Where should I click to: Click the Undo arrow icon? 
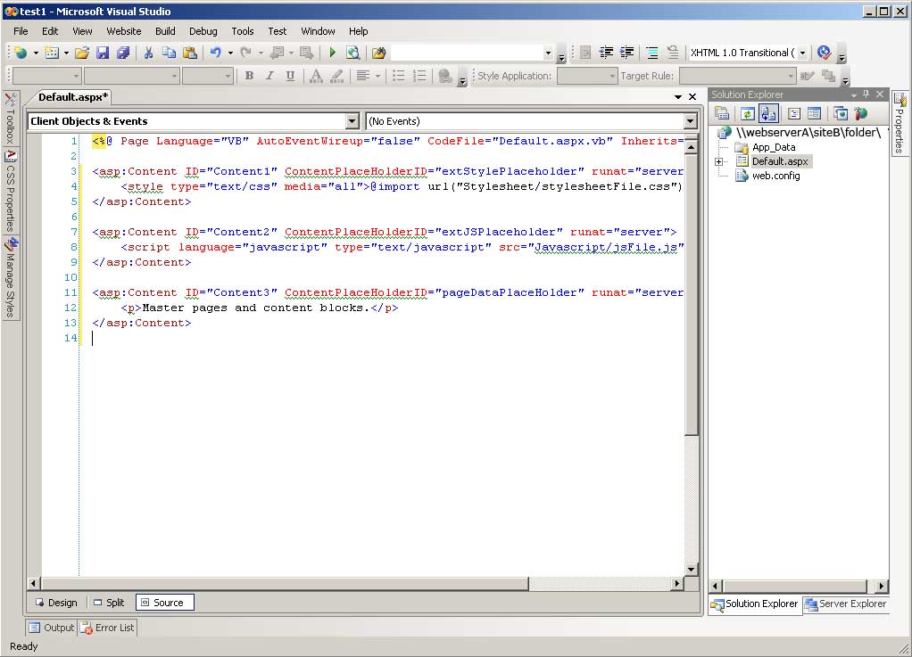pos(216,53)
